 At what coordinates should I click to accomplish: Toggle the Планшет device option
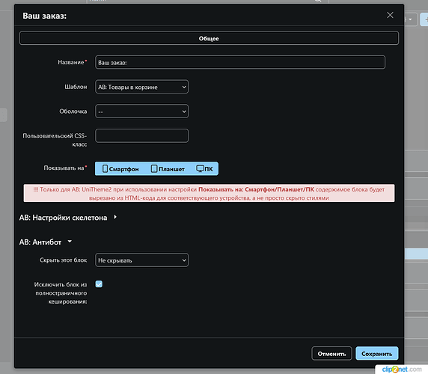coord(168,169)
